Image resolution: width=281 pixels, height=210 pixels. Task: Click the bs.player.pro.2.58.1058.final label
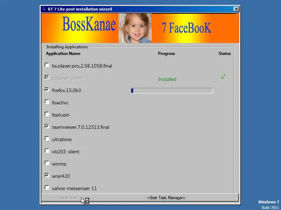click(82, 66)
